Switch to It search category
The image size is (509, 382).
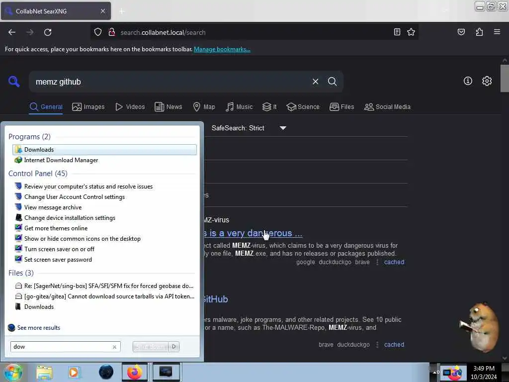[269, 107]
